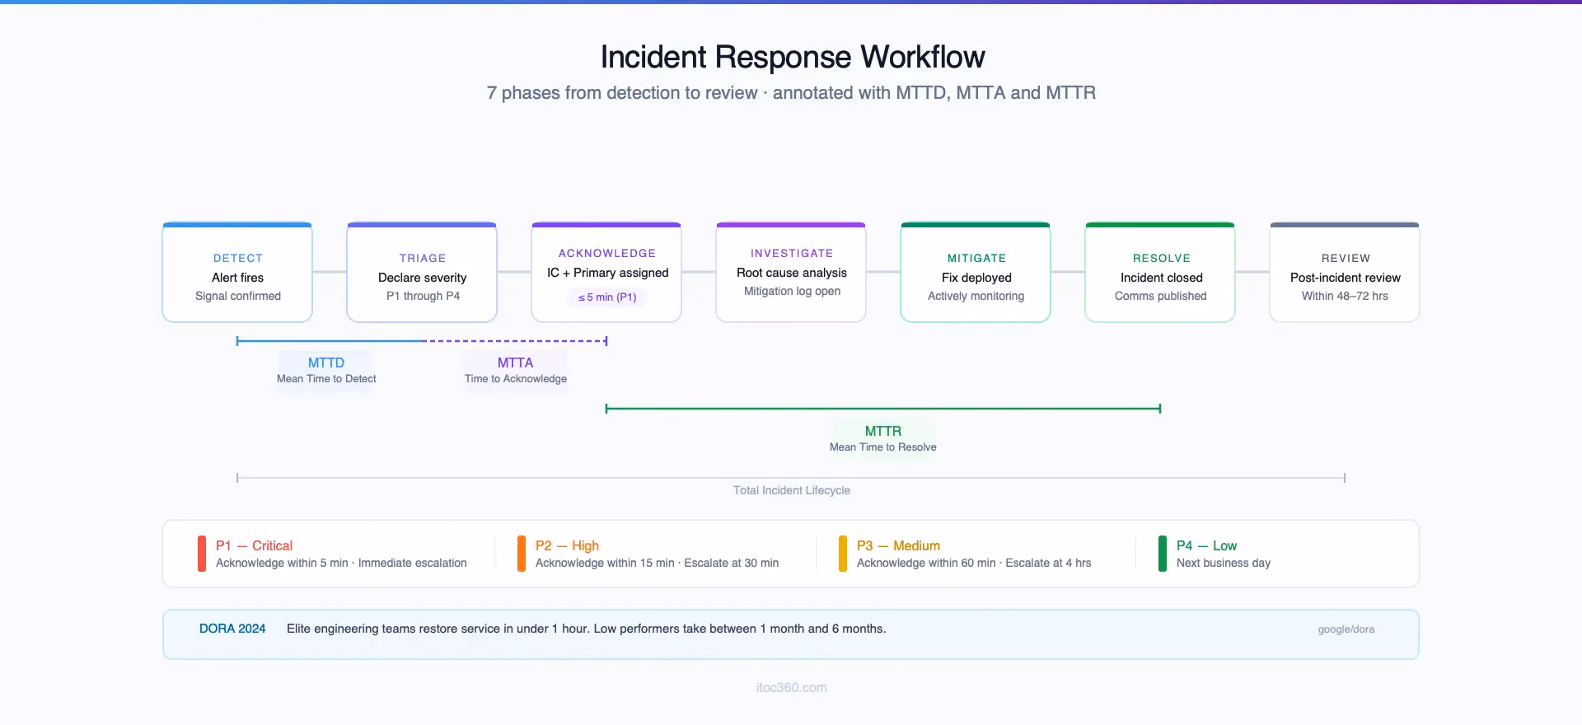1582x725 pixels.
Task: Click 'Next business day' text
Action: tap(1224, 564)
